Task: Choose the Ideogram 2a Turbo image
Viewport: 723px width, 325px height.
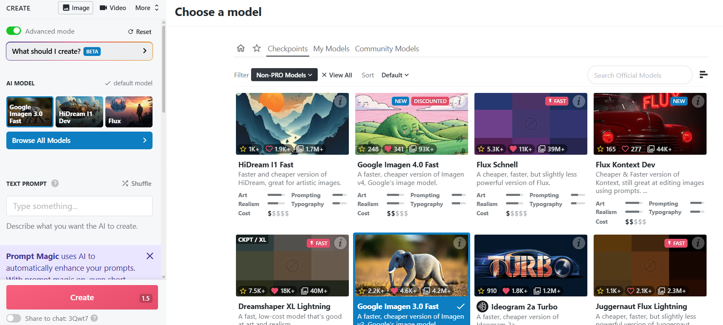Action: [x=531, y=265]
